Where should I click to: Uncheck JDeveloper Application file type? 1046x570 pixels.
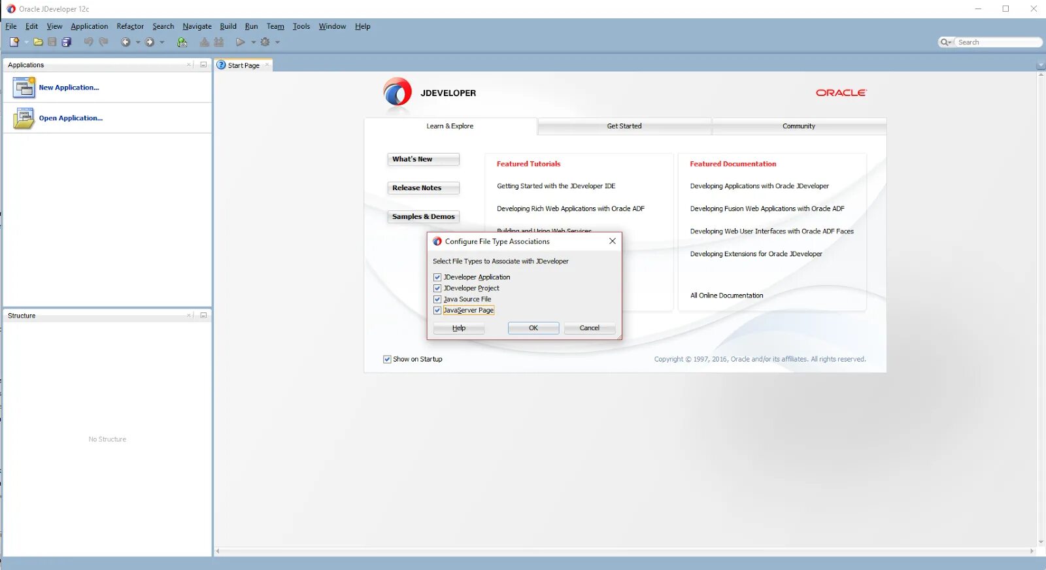click(437, 277)
